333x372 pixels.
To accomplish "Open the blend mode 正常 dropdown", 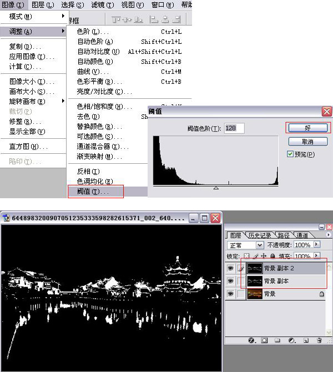I will [260, 245].
